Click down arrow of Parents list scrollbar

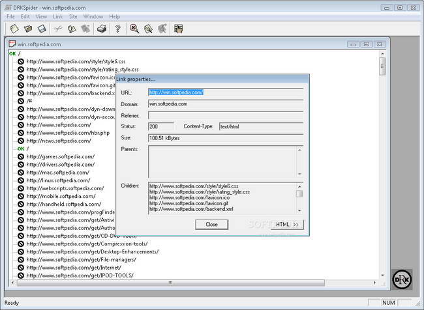pos(299,174)
